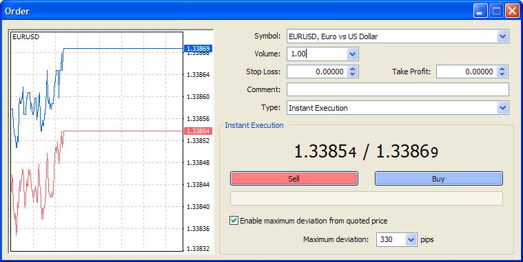Click the Buy button
The height and width of the screenshot is (262, 523).
point(439,179)
